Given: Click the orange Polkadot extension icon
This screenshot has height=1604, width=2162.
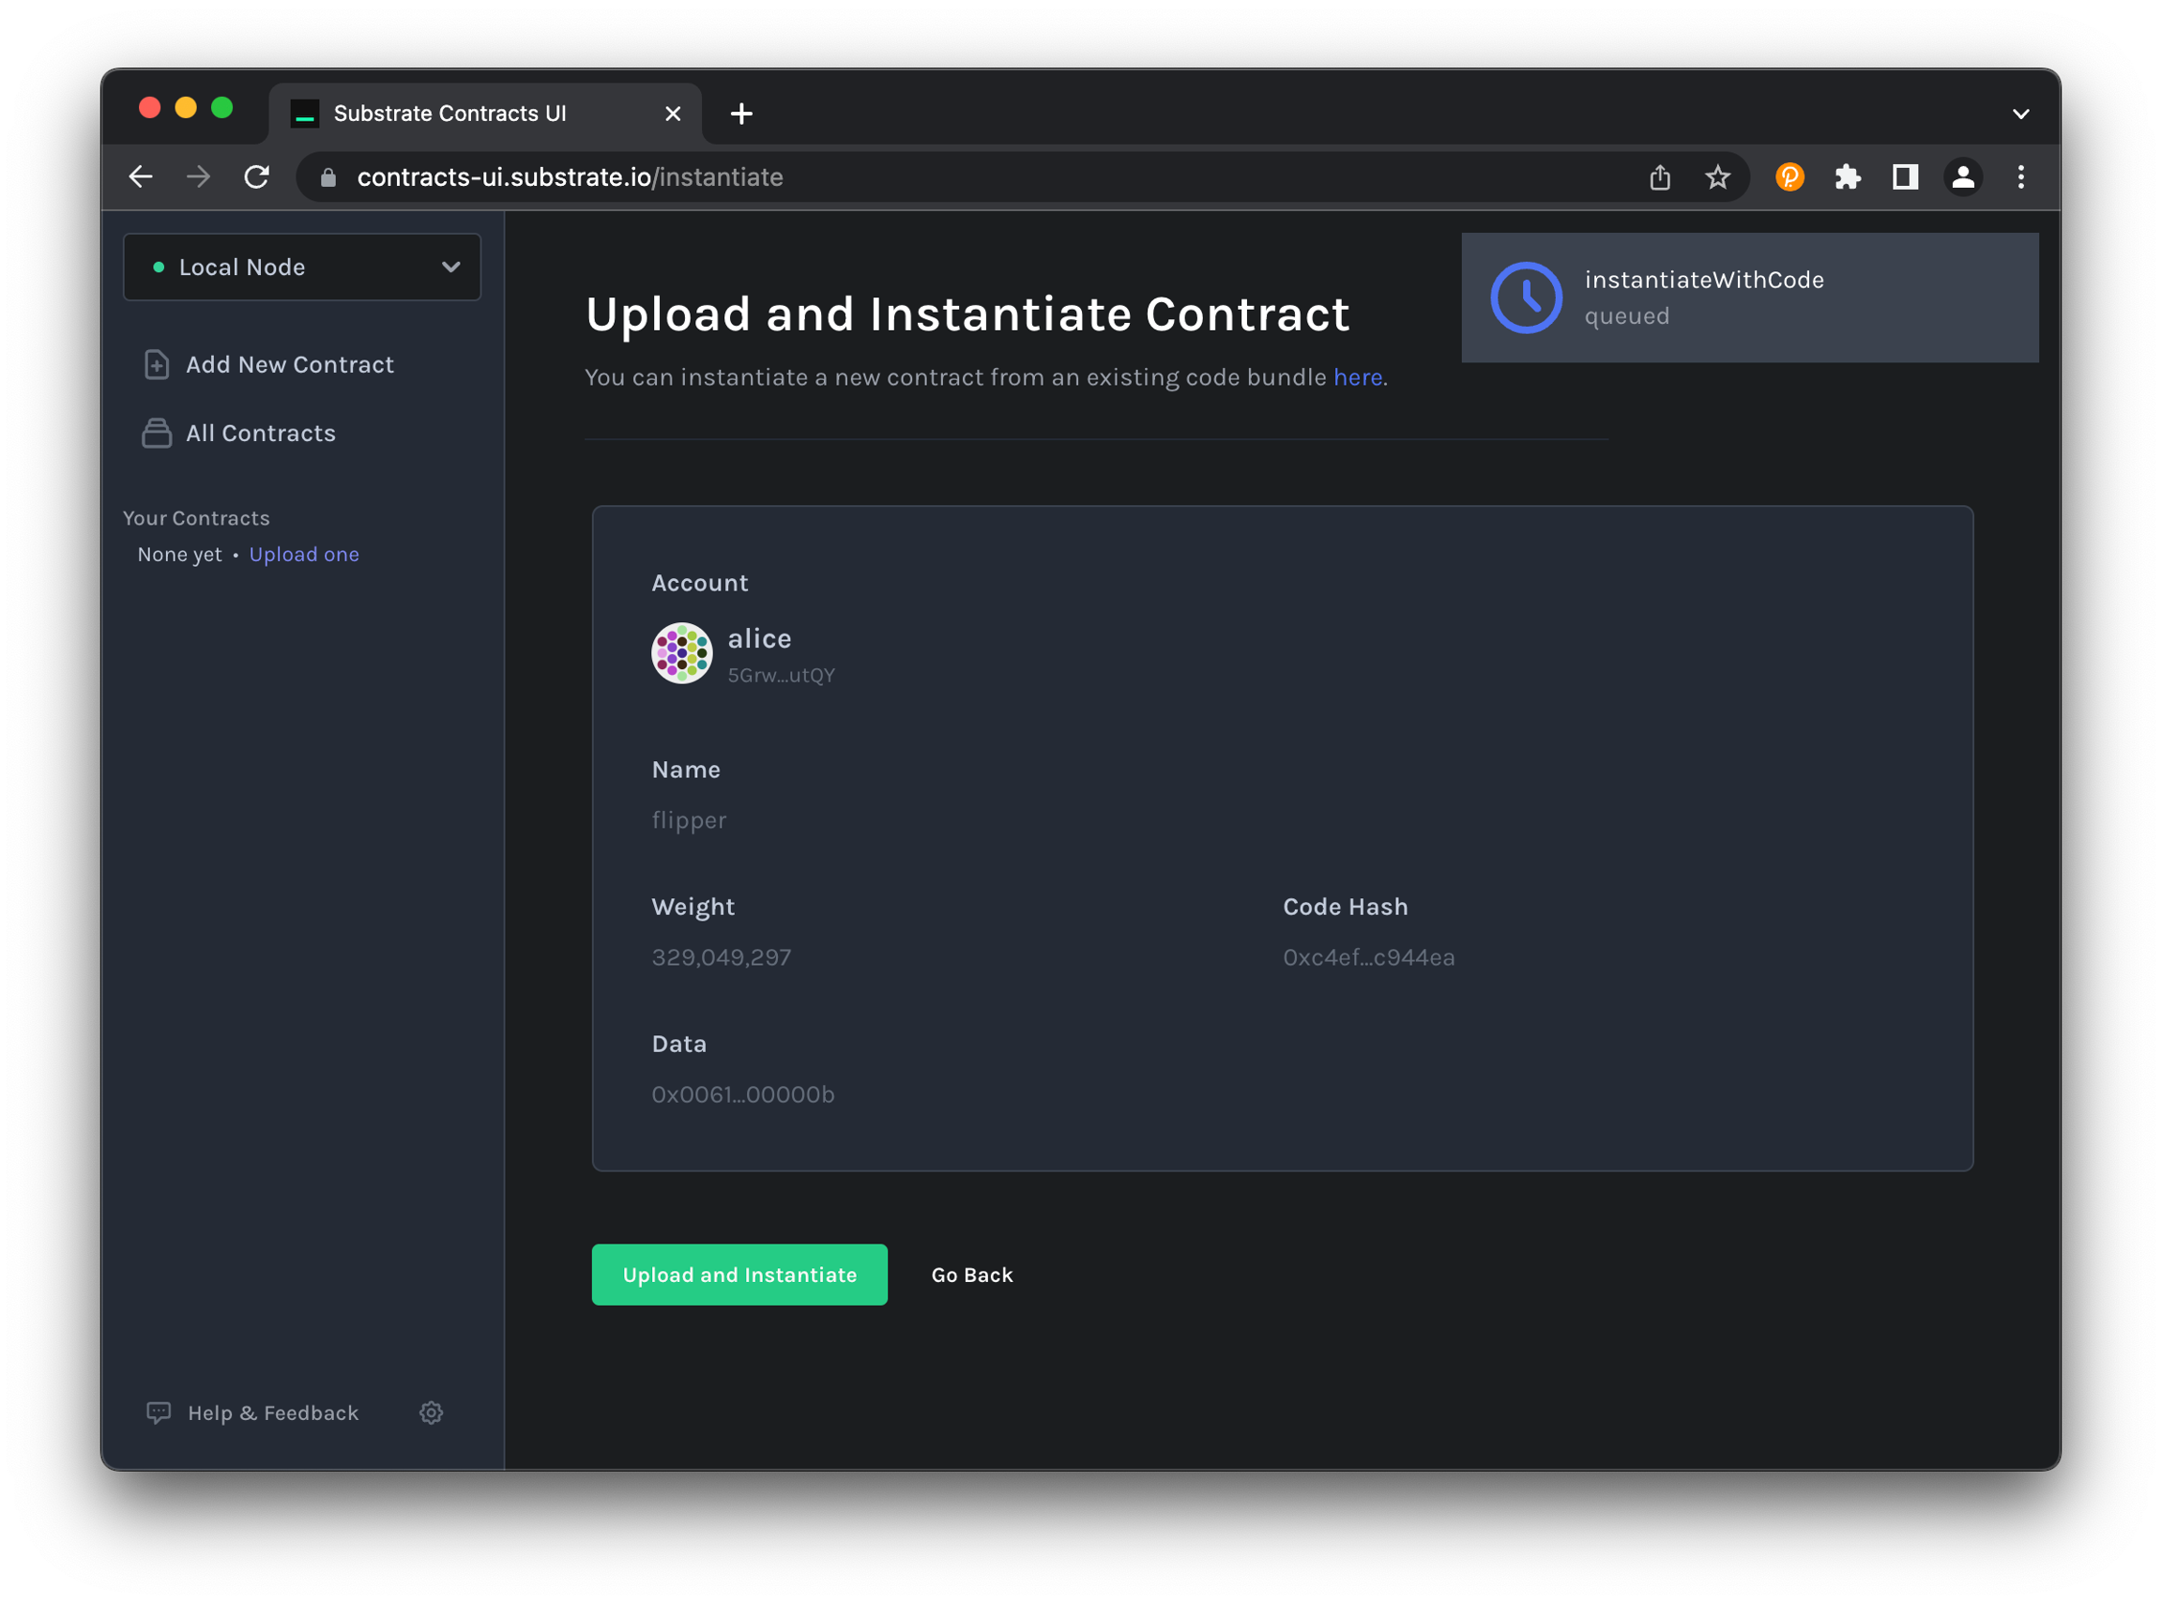Looking at the screenshot, I should pyautogui.click(x=1789, y=176).
